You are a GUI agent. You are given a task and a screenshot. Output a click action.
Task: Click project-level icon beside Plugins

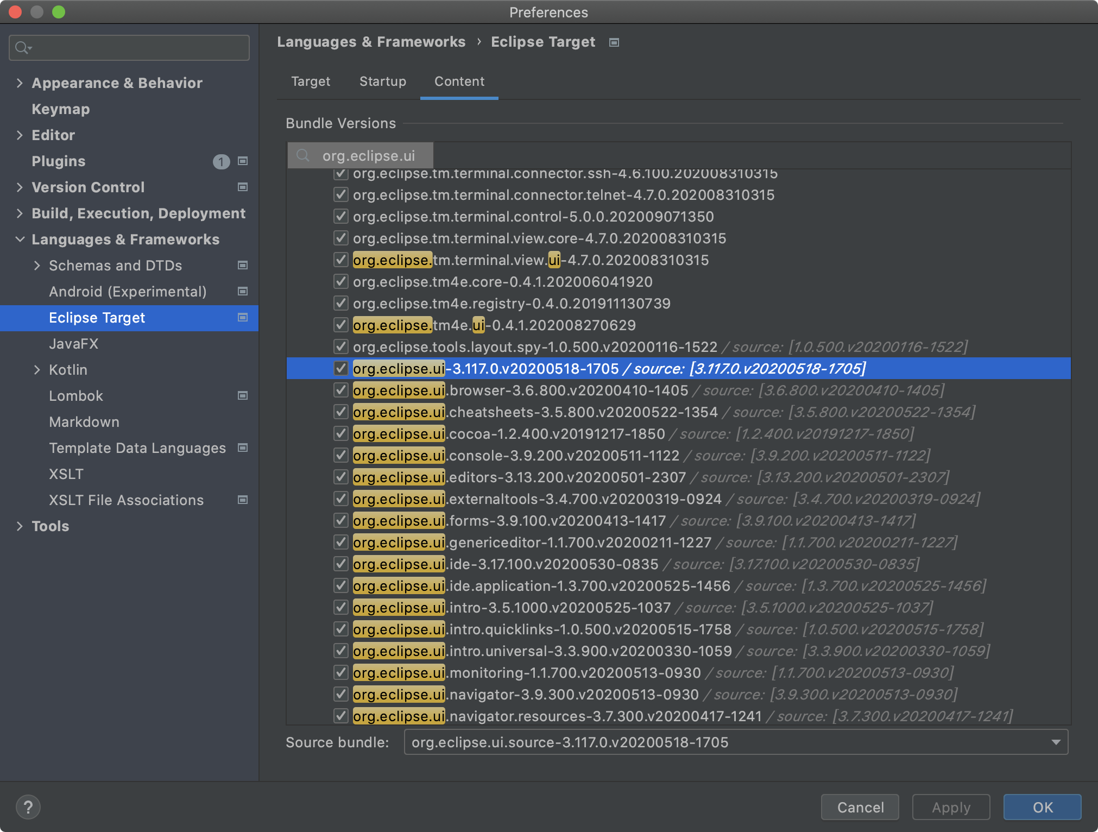[x=243, y=161]
